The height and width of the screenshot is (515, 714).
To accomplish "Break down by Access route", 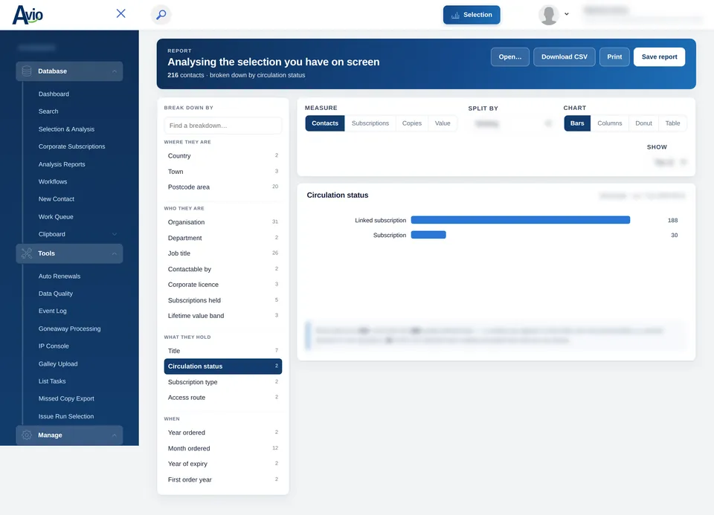I will coord(222,398).
